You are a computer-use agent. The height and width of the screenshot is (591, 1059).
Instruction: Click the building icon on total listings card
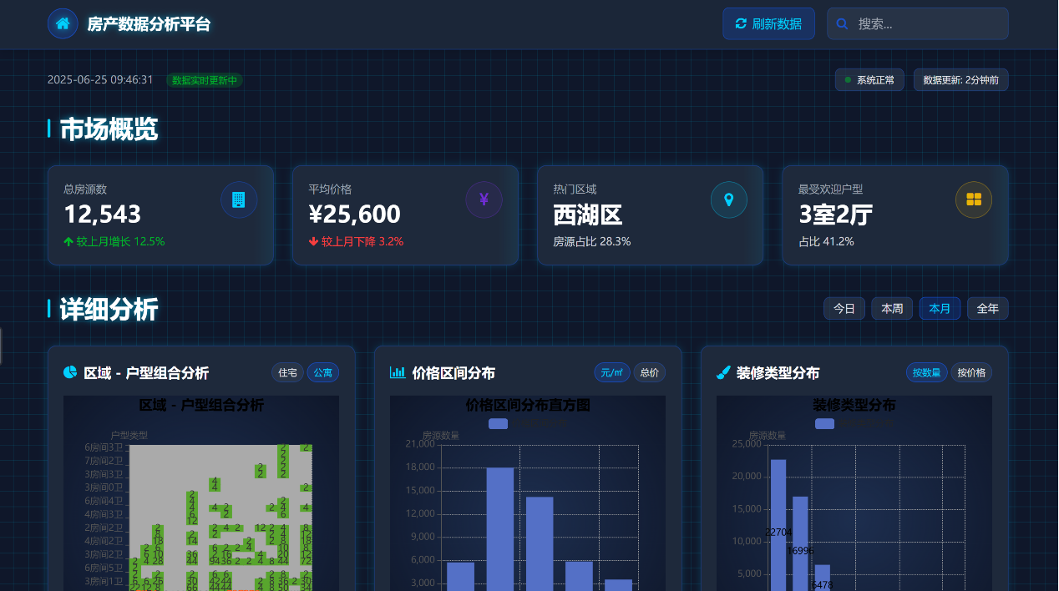239,200
